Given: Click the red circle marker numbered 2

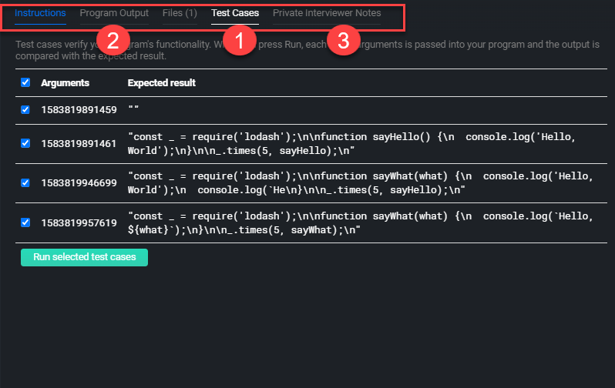Looking at the screenshot, I should coord(113,42).
